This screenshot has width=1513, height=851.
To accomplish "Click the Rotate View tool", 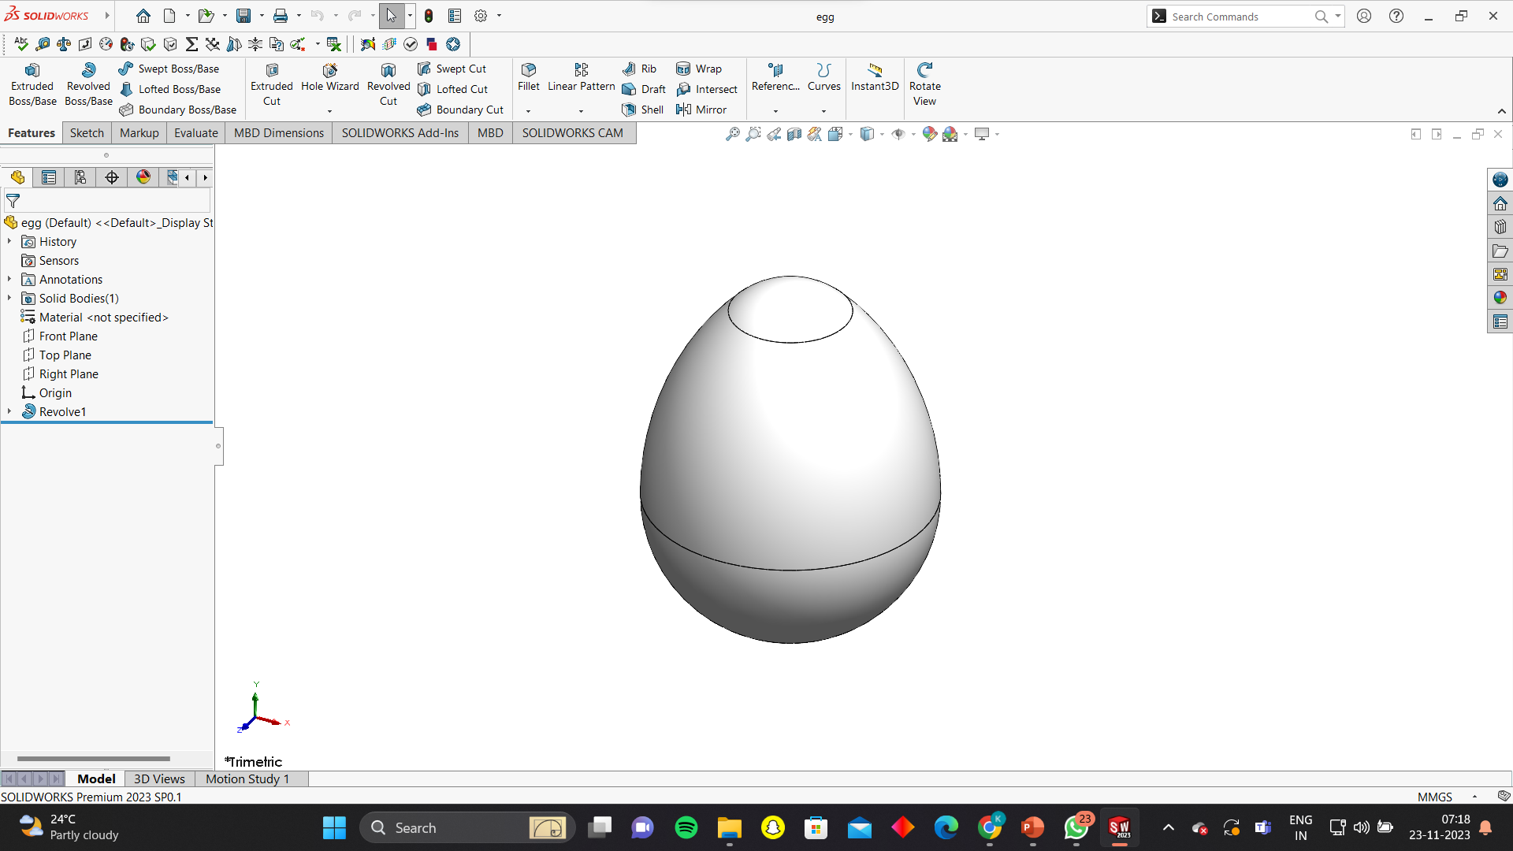I will (924, 84).
